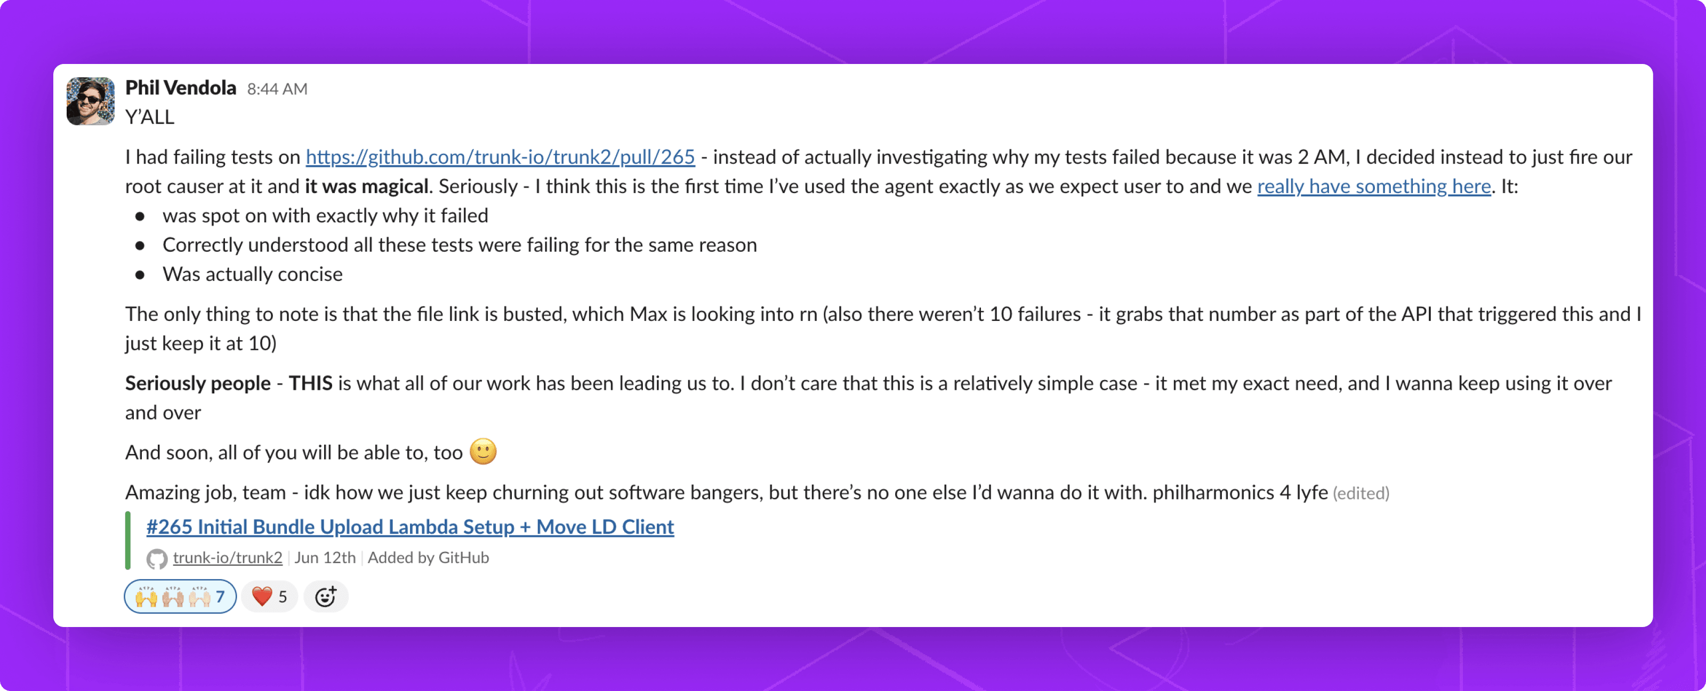Open the 'really have something here' link

(x=1373, y=186)
